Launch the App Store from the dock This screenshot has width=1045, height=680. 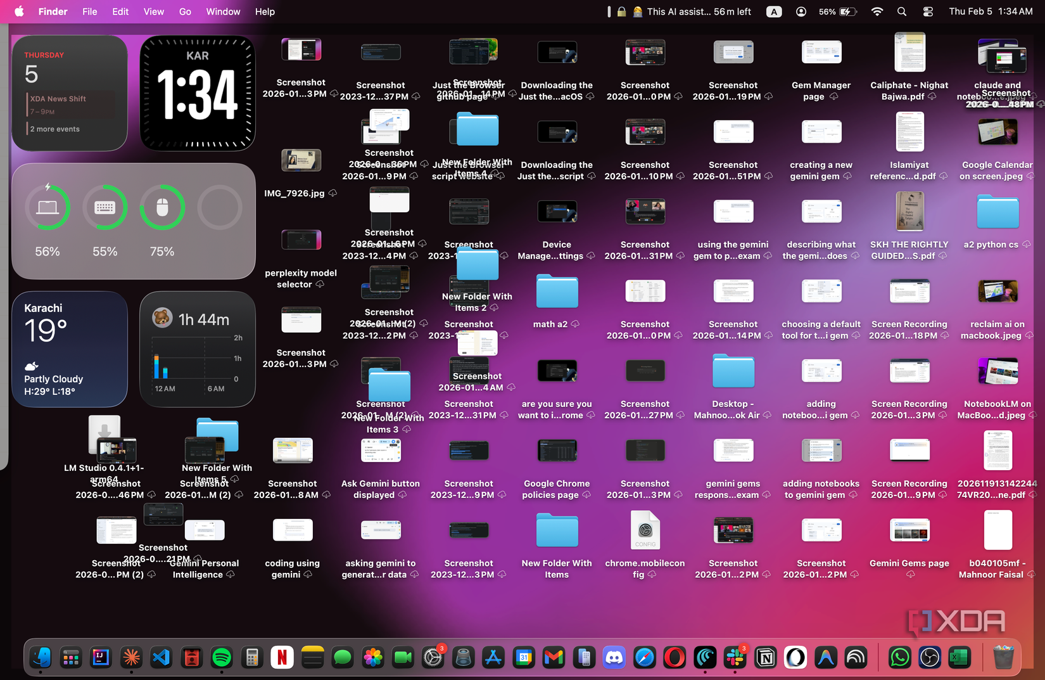point(493,658)
